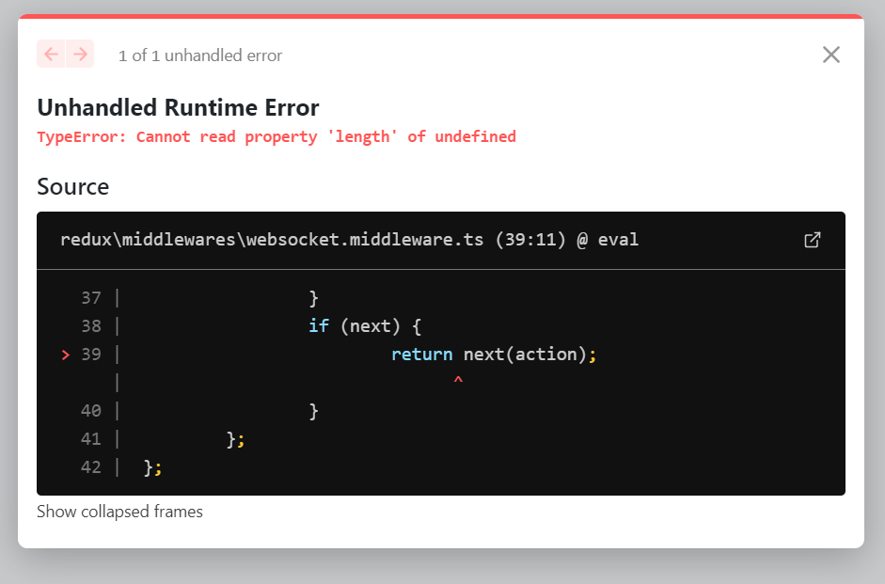Image resolution: width=885 pixels, height=584 pixels.
Task: Click the TypeError message text
Action: click(x=277, y=137)
